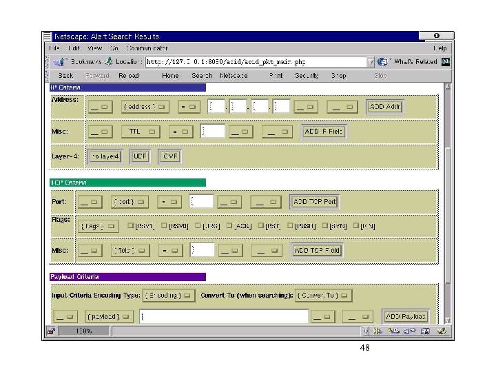Click the title bar button at the right end
This screenshot has width=496, height=372.
click(437, 36)
